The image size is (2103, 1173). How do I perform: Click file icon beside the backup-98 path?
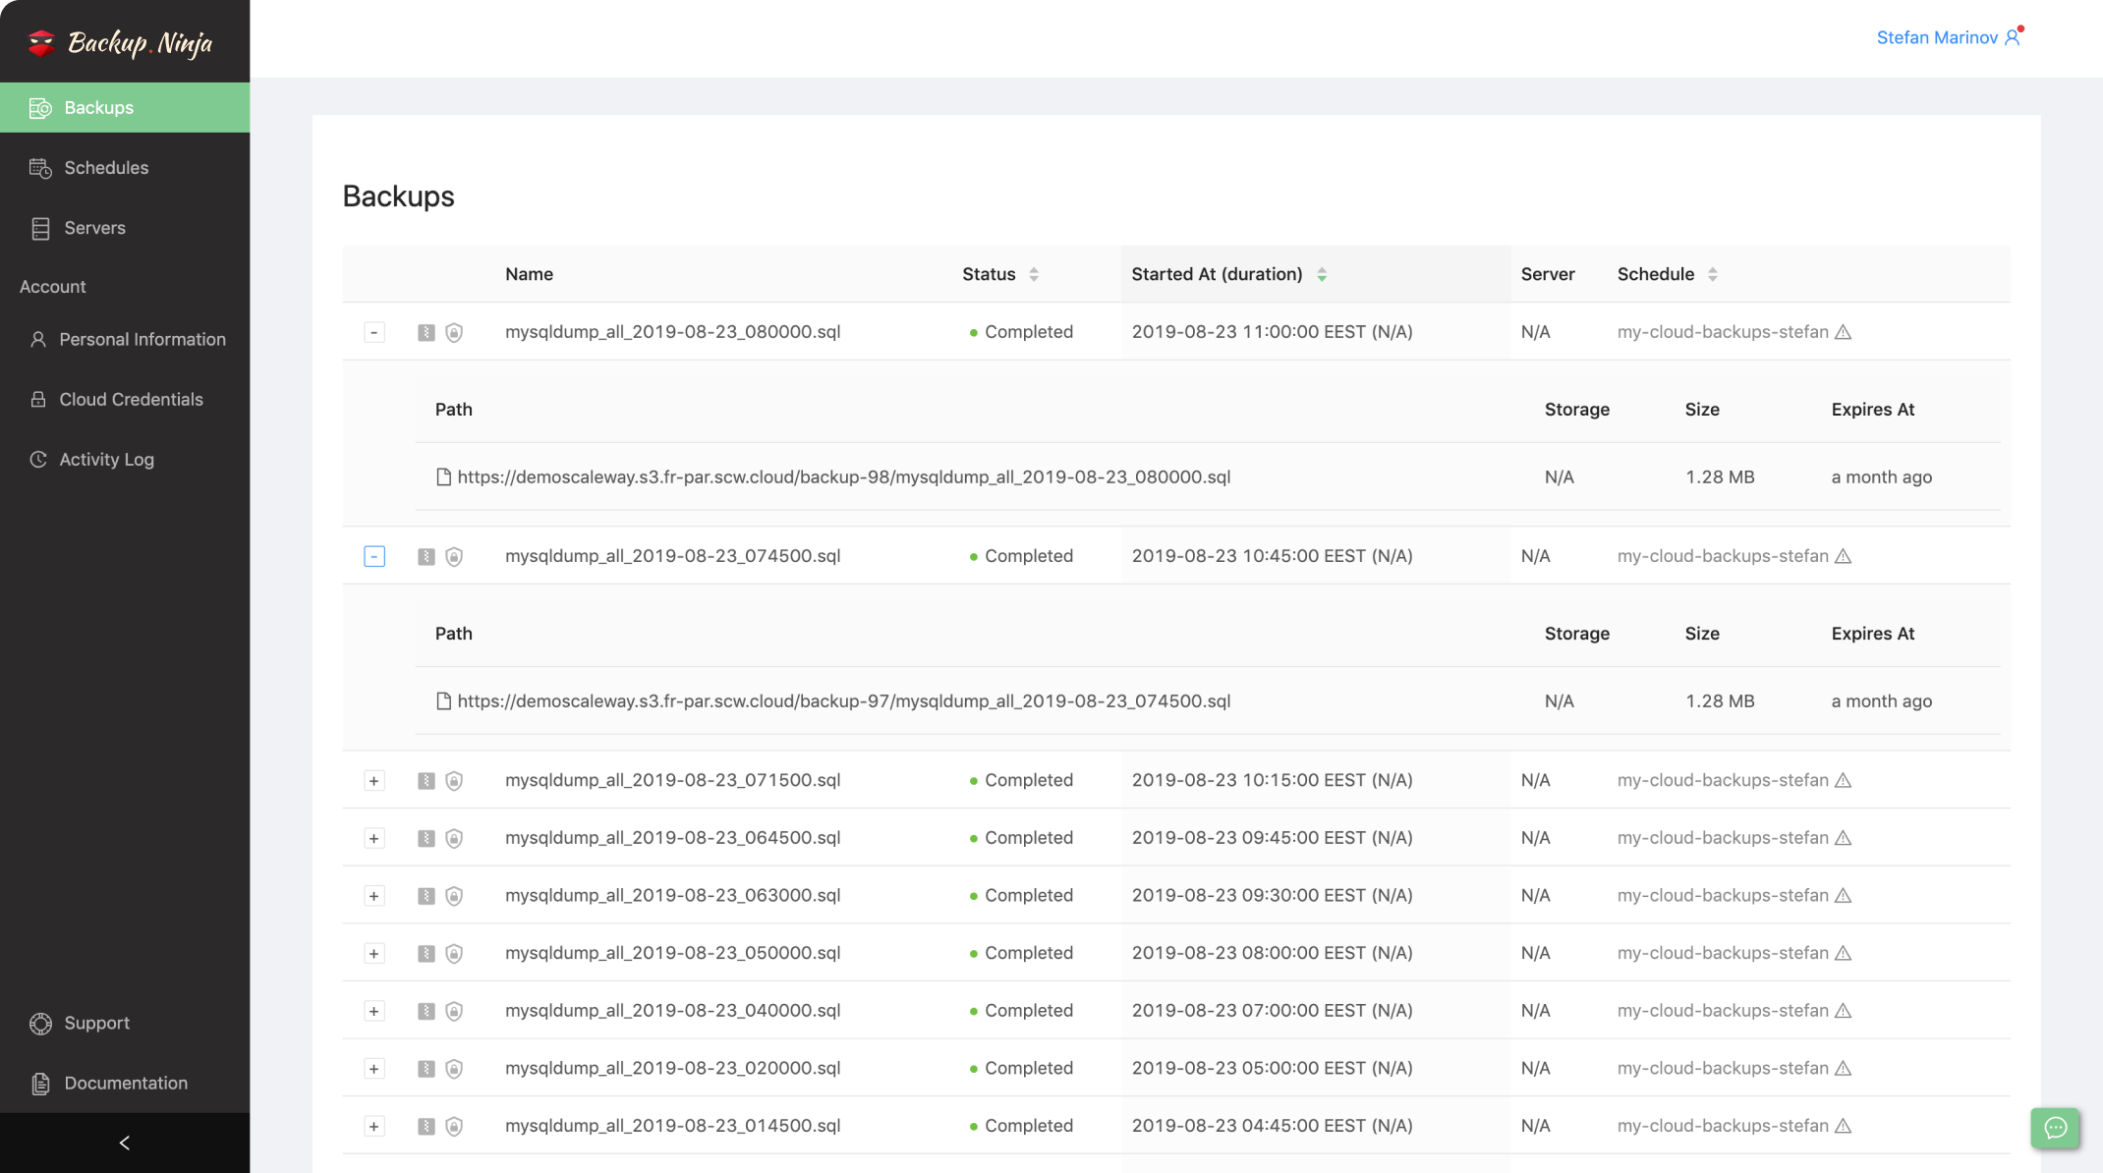(x=443, y=476)
